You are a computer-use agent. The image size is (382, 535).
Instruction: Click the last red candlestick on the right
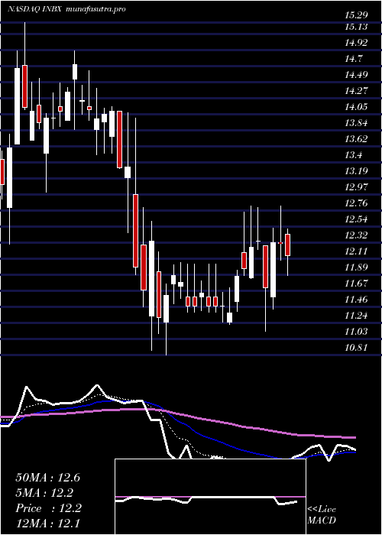point(287,245)
